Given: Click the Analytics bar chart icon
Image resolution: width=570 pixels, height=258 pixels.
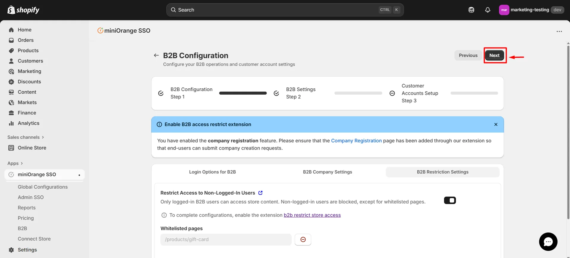Looking at the screenshot, I should (x=11, y=123).
